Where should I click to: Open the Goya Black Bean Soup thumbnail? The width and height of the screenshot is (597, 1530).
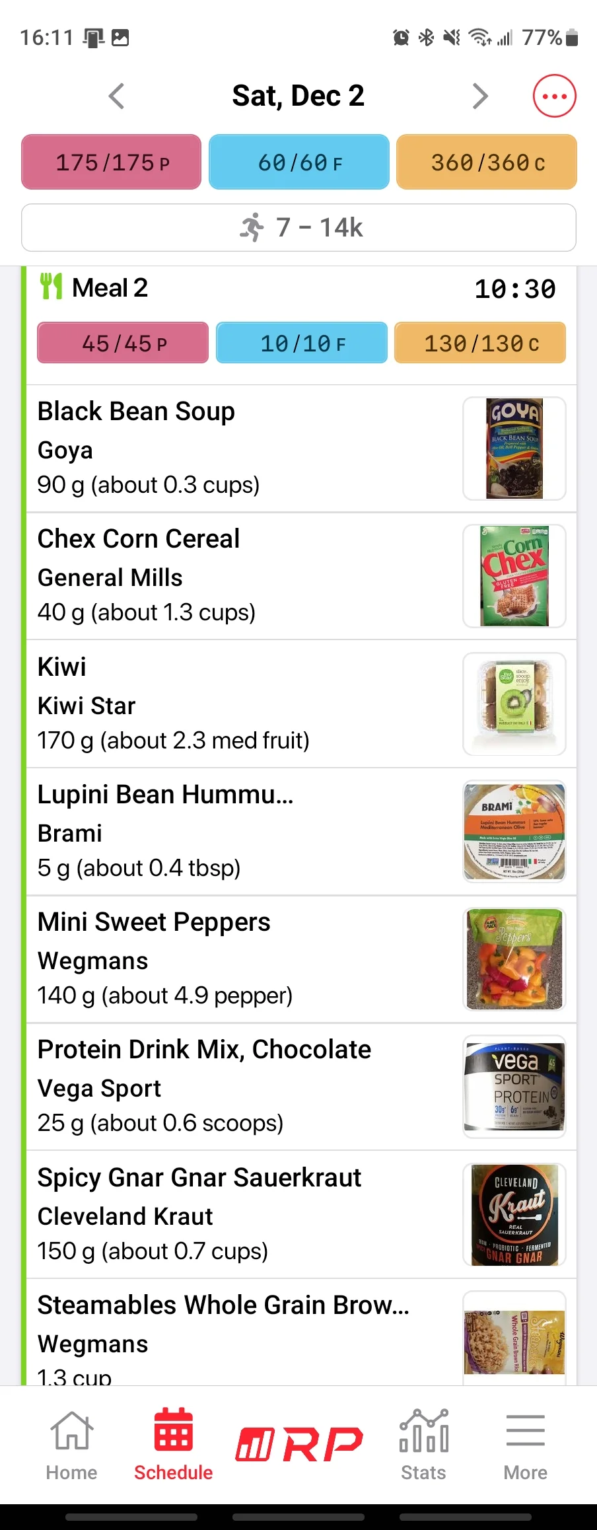coord(514,448)
